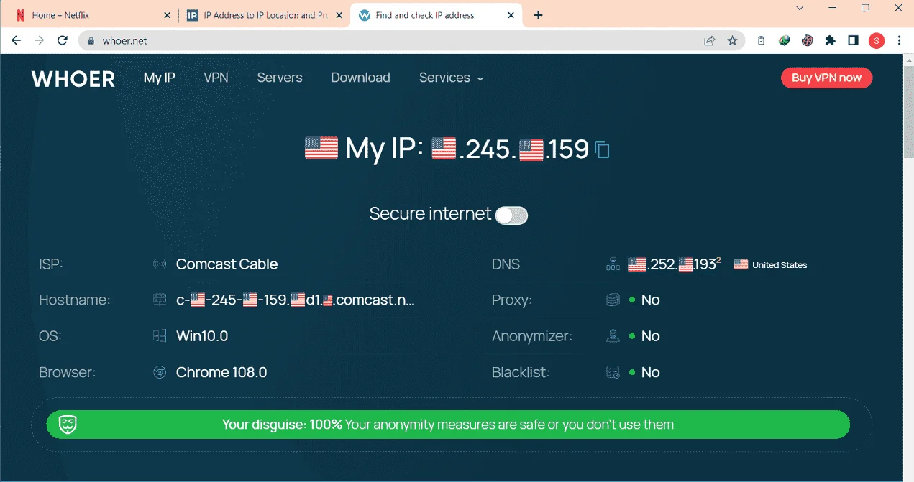Expand the Services dropdown menu
This screenshot has width=914, height=482.
[x=451, y=78]
